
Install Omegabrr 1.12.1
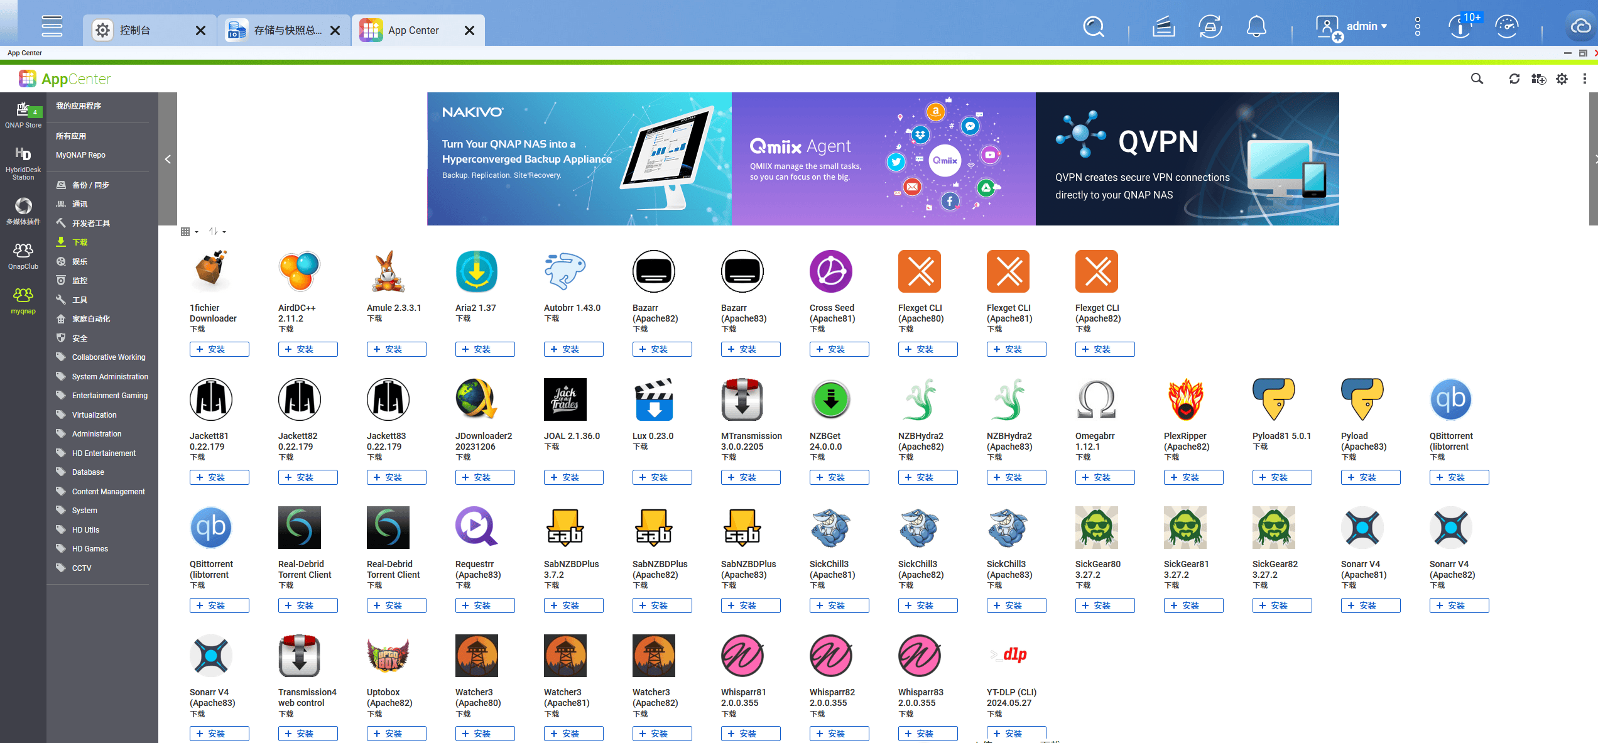pos(1105,477)
